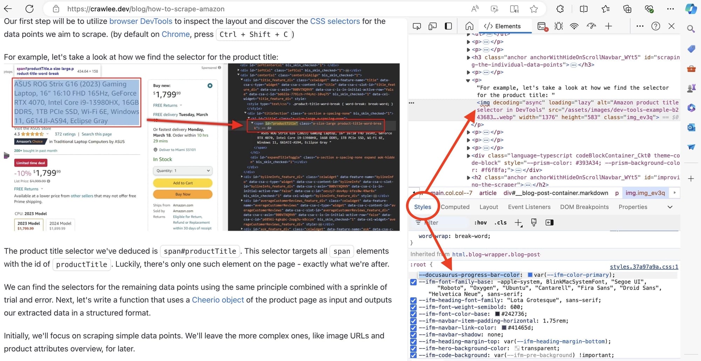The image size is (701, 361).
Task: Expand the div.language-typescript code block node
Action: (469, 155)
